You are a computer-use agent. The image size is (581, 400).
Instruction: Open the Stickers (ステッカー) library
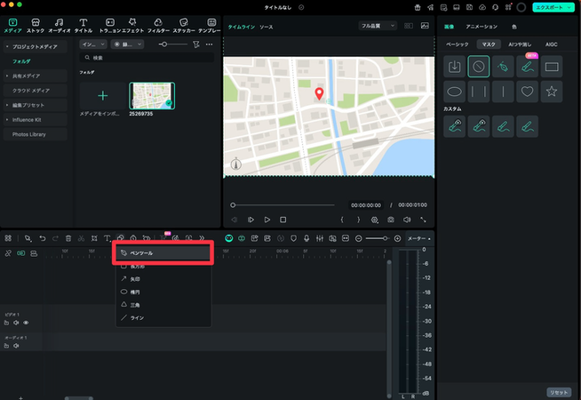tap(184, 25)
